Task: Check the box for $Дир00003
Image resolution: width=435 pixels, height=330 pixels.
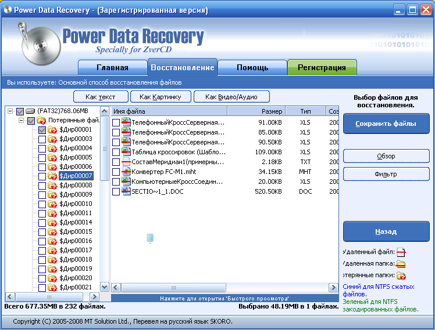Action: (42, 139)
